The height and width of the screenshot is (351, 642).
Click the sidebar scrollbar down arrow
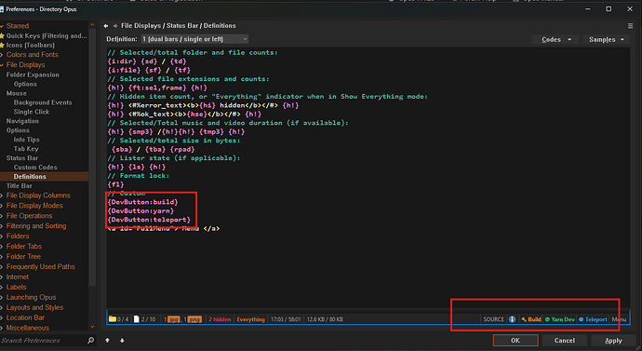point(92,327)
